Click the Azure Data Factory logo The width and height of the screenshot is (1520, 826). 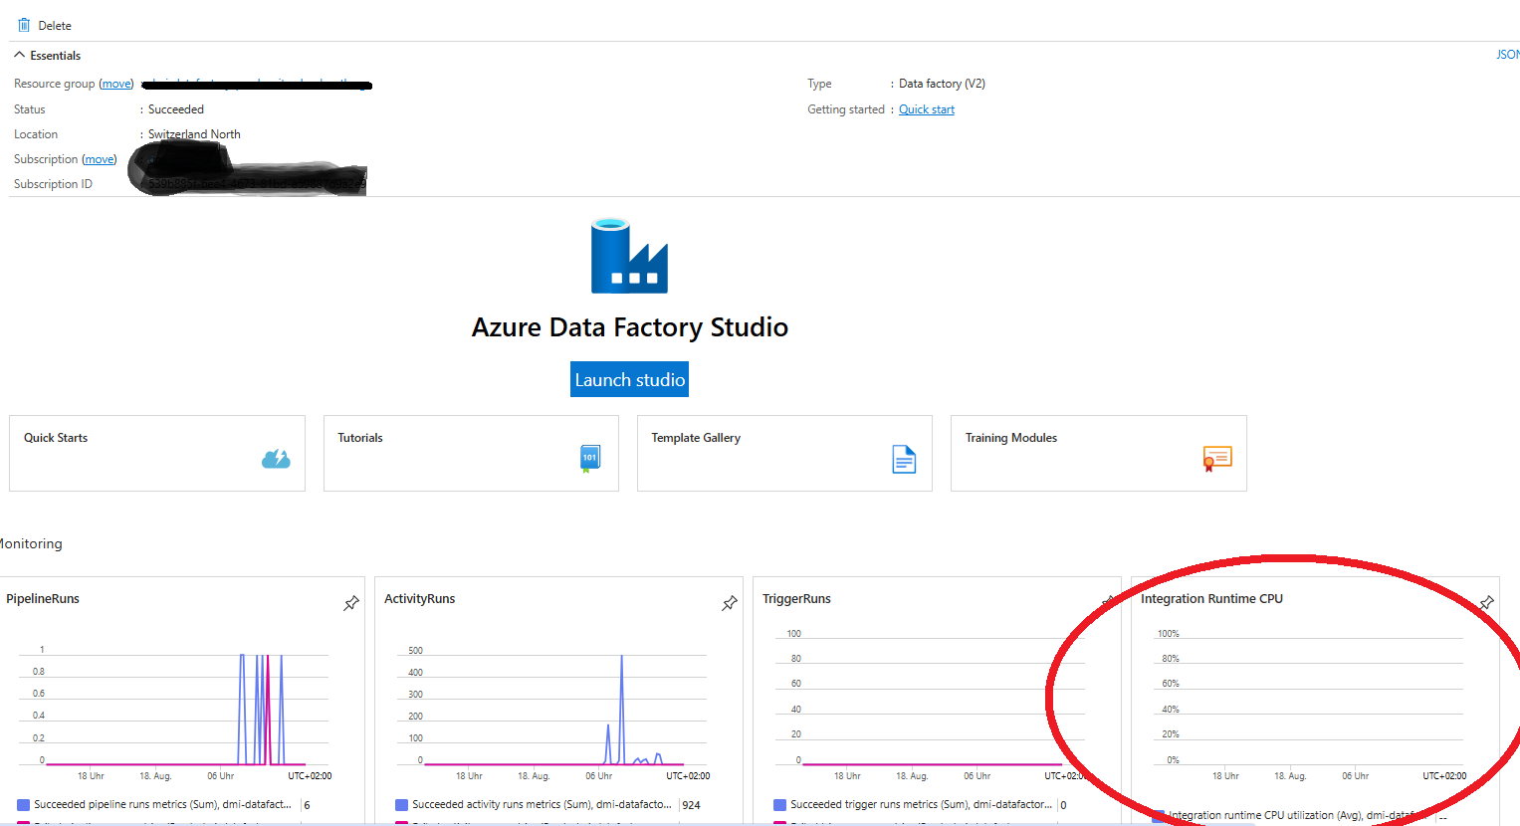pos(629,256)
